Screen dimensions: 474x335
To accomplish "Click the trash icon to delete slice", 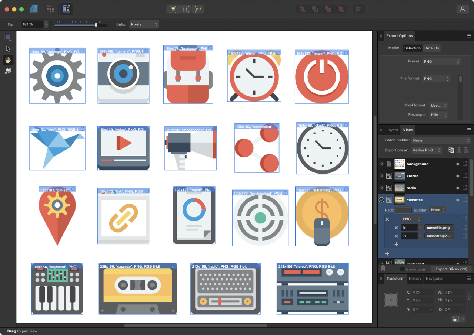I will 383,269.
